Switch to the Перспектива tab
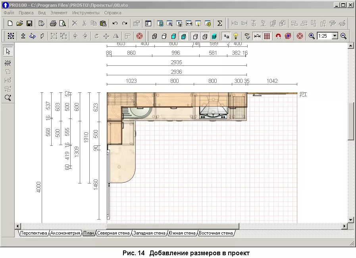The image size is (356, 258). click(x=33, y=233)
